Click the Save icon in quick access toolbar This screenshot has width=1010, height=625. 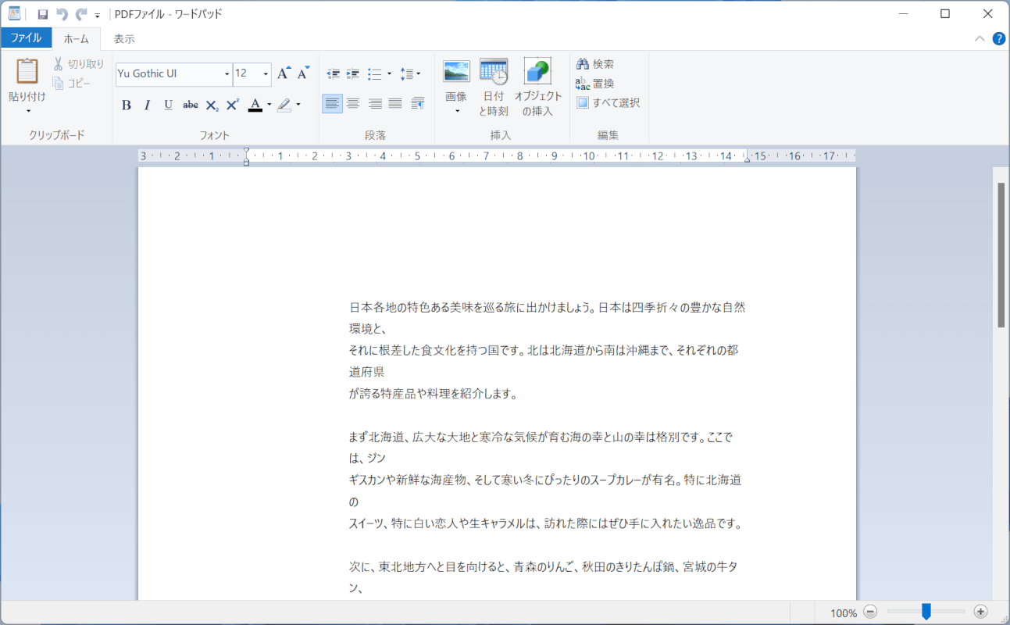pos(43,14)
